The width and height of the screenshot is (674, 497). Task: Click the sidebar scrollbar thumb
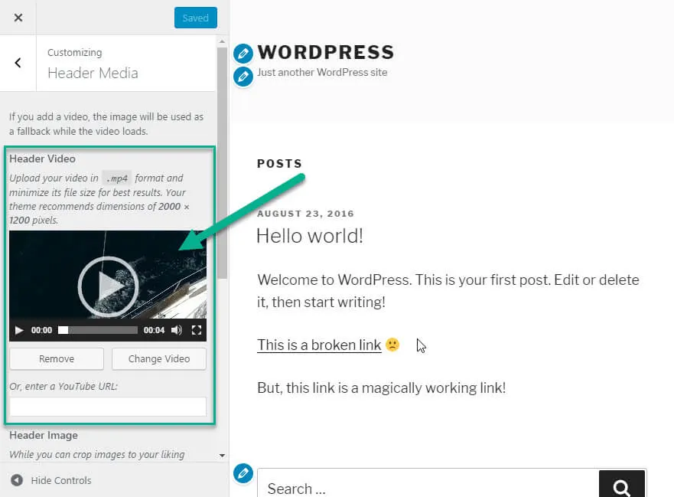pos(222,164)
